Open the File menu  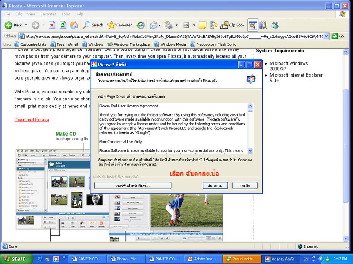pos(7,14)
